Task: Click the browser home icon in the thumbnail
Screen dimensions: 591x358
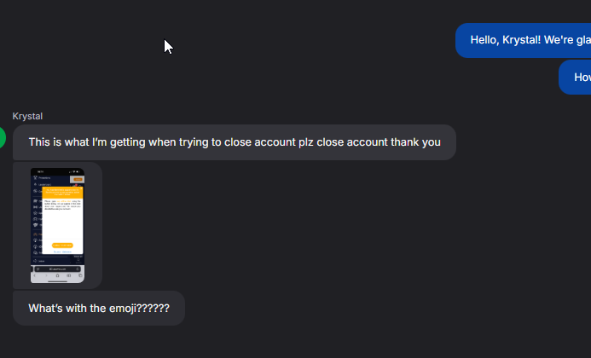Action: coord(57,276)
